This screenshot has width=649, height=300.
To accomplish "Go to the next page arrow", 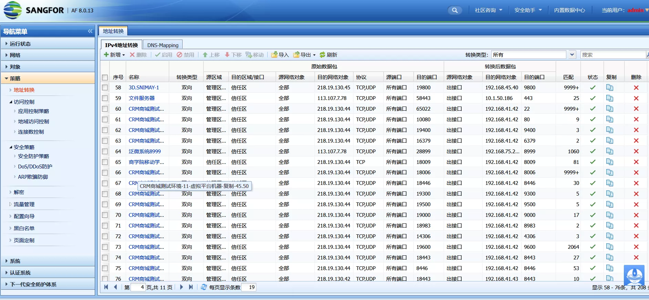I will 182,287.
